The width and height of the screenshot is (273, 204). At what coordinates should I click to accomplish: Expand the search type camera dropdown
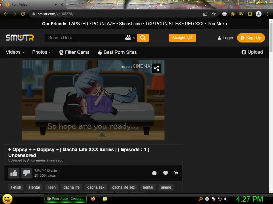[x=130, y=38]
